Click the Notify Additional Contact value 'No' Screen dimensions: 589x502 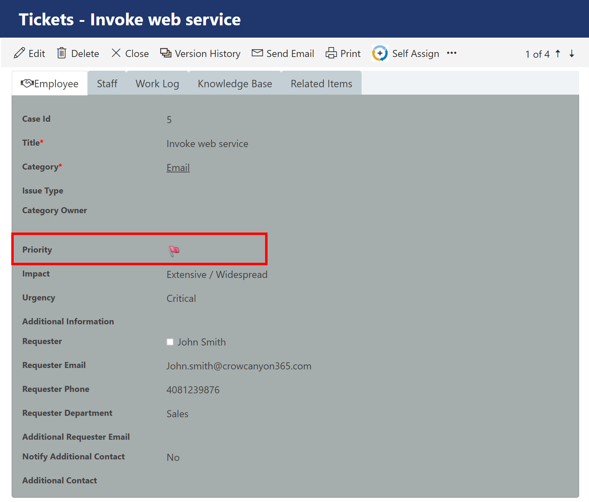(173, 457)
